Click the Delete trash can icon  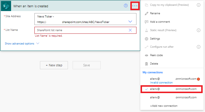[146, 64]
